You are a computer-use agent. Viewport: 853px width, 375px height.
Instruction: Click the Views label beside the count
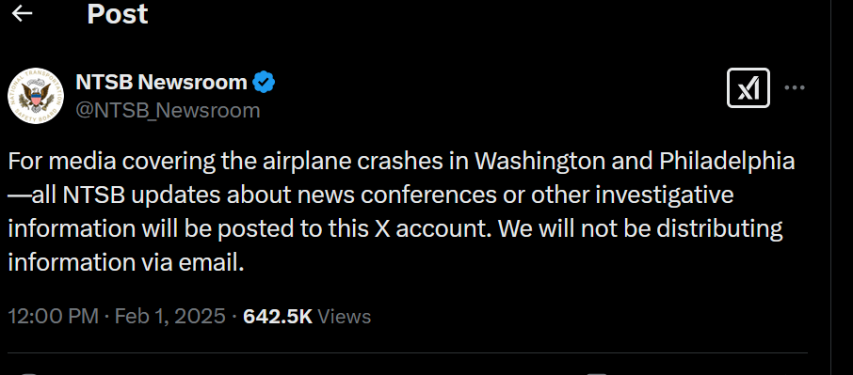[344, 316]
